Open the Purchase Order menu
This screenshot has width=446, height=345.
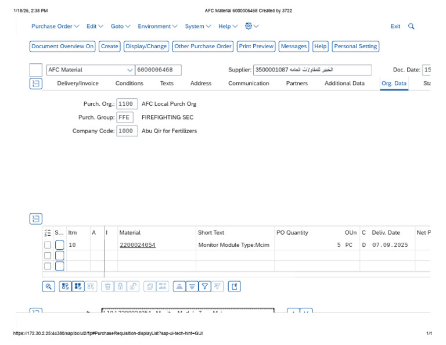click(55, 26)
